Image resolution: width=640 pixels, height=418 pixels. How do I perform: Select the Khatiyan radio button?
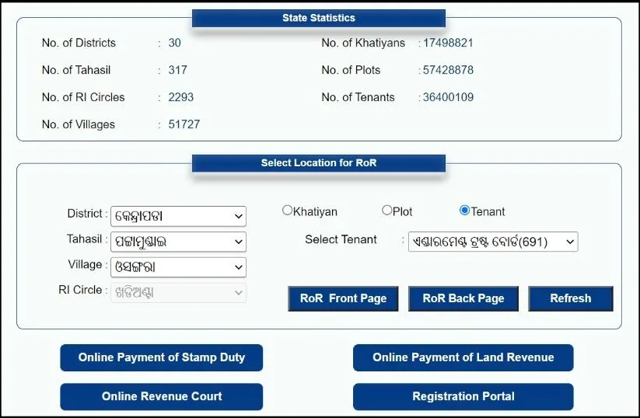pyautogui.click(x=288, y=211)
